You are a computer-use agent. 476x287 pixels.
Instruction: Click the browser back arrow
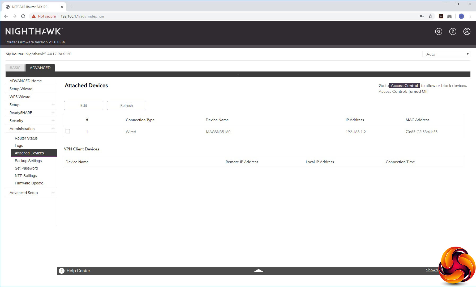point(6,16)
